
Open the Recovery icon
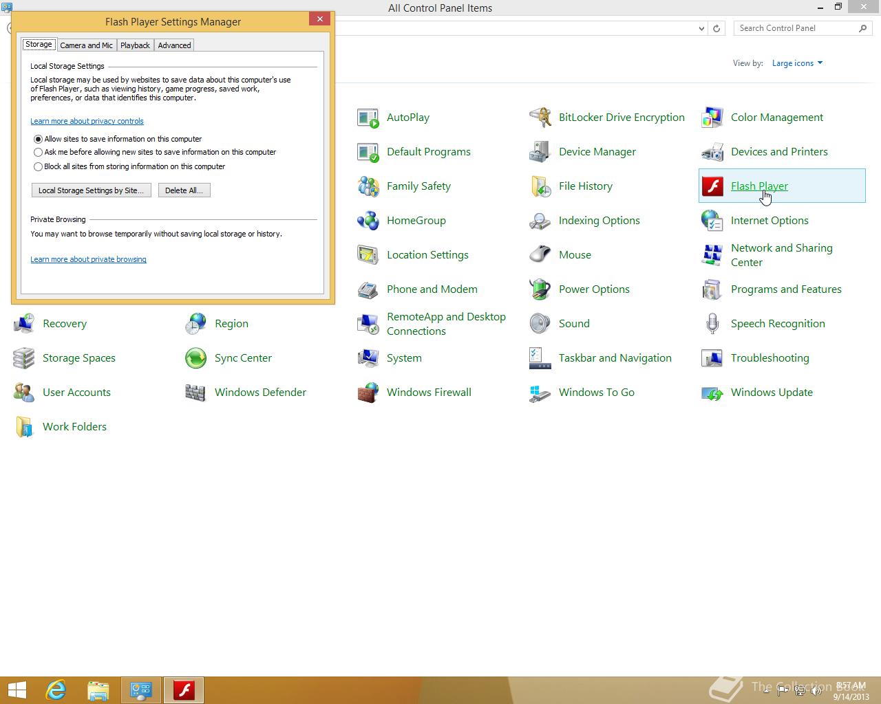pos(24,324)
